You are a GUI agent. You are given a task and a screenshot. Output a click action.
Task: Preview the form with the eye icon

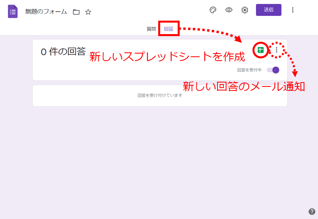click(x=229, y=10)
